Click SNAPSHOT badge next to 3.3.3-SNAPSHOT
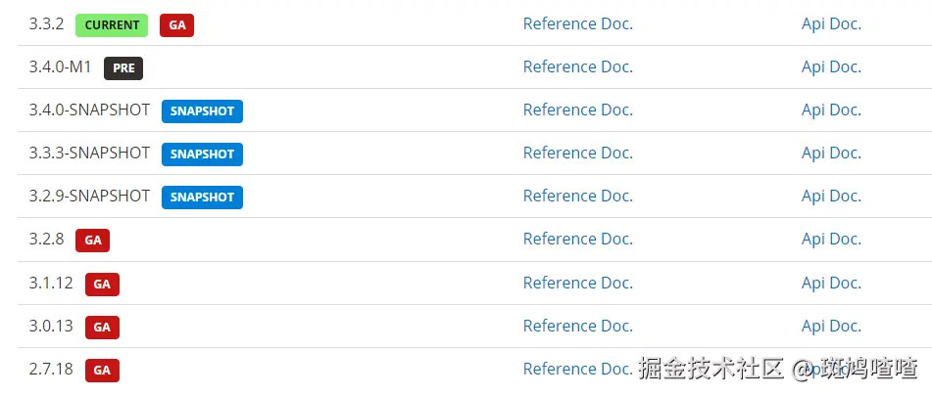The image size is (932, 396). (x=202, y=154)
